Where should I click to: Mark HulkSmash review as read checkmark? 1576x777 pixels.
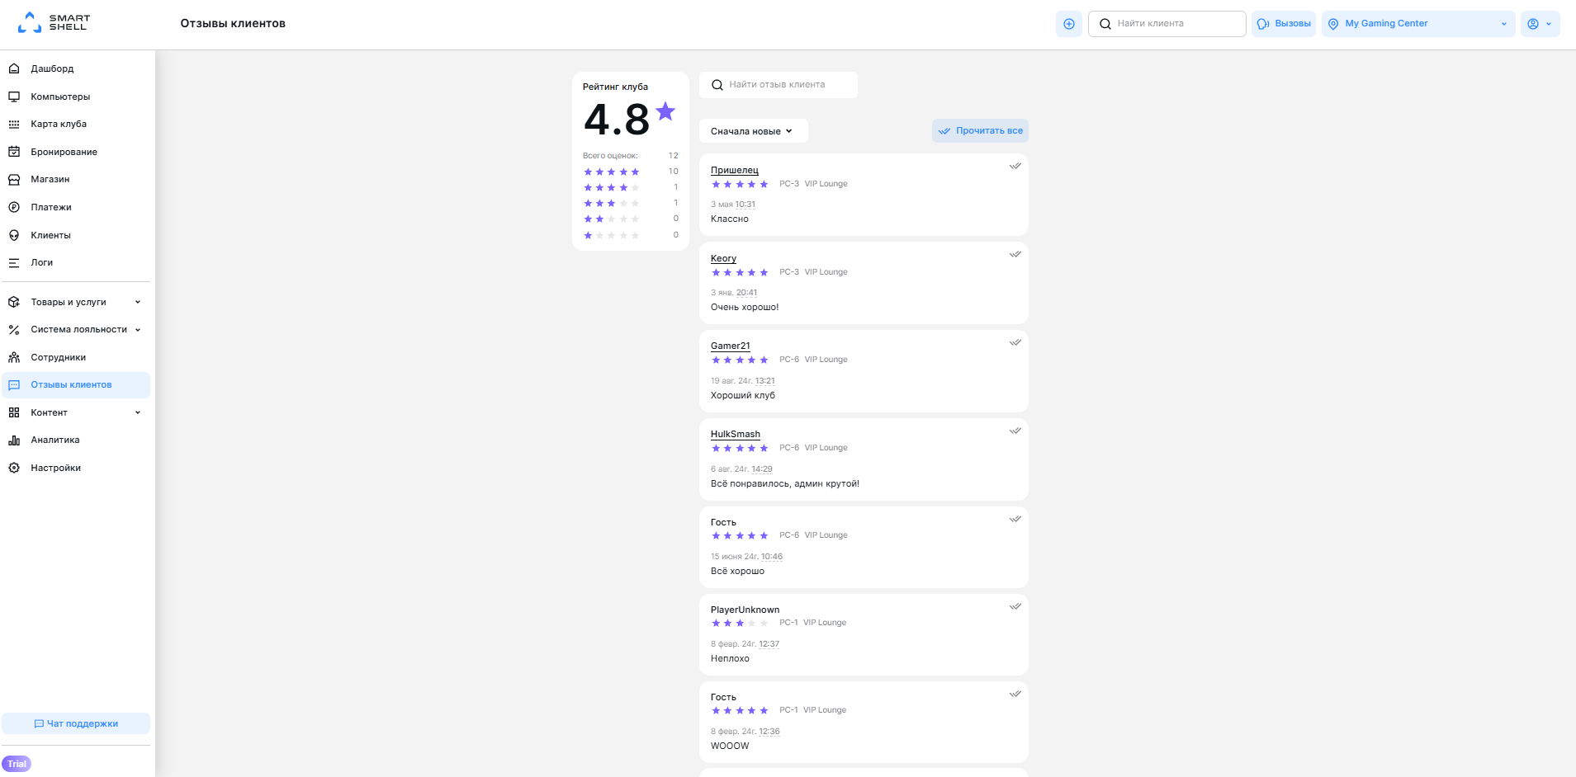coord(1015,431)
